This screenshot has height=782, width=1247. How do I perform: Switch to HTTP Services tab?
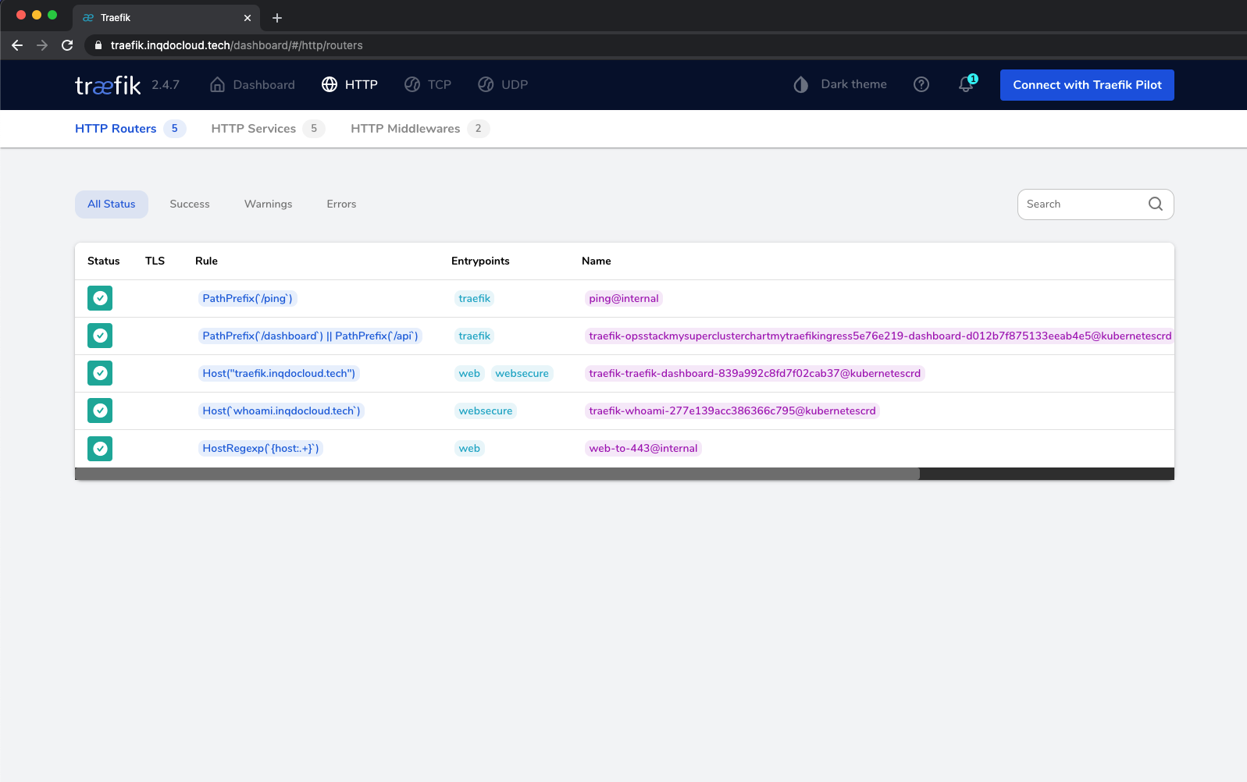point(268,129)
